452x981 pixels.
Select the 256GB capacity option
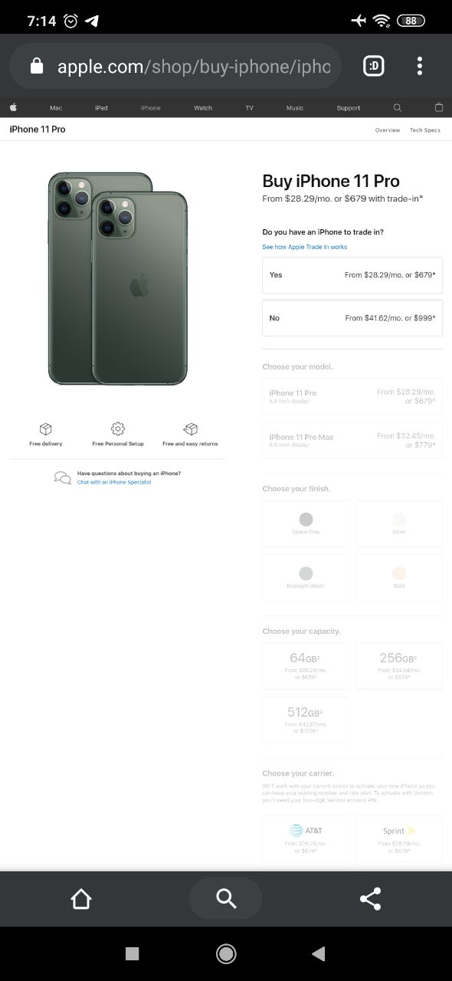point(399,666)
